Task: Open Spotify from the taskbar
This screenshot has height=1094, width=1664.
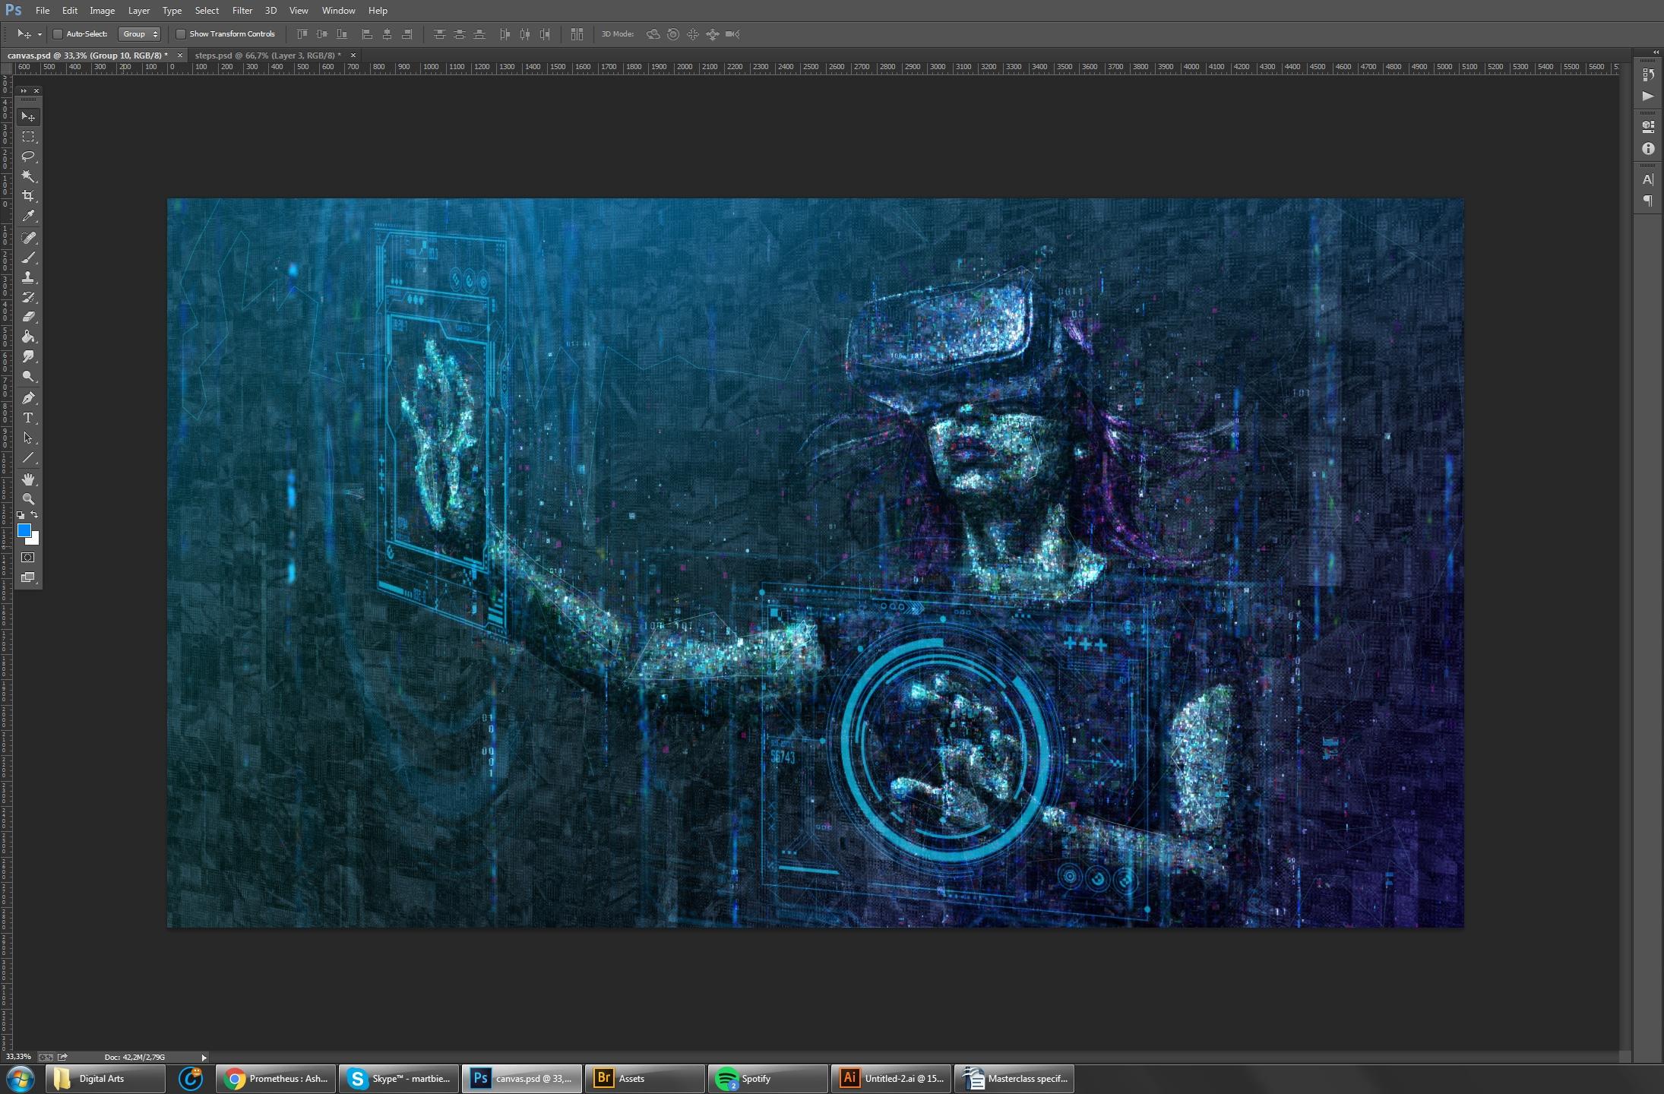Action: point(767,1079)
